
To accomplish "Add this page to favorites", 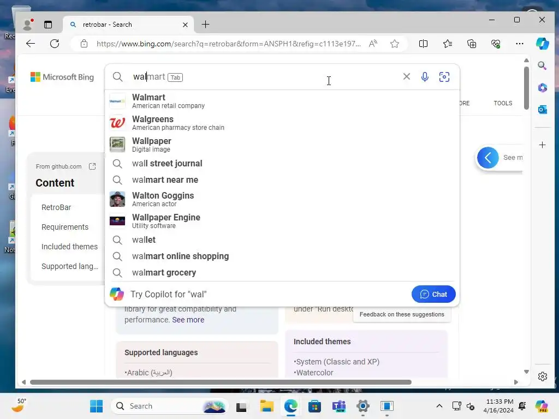I will point(394,44).
